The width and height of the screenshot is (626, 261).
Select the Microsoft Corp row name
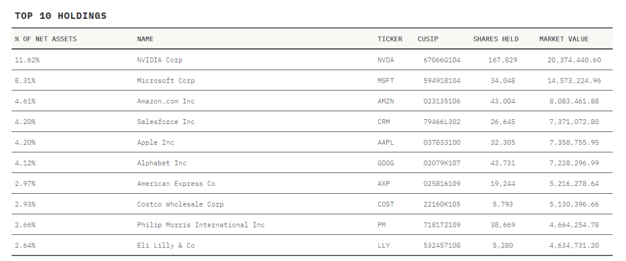[166, 81]
